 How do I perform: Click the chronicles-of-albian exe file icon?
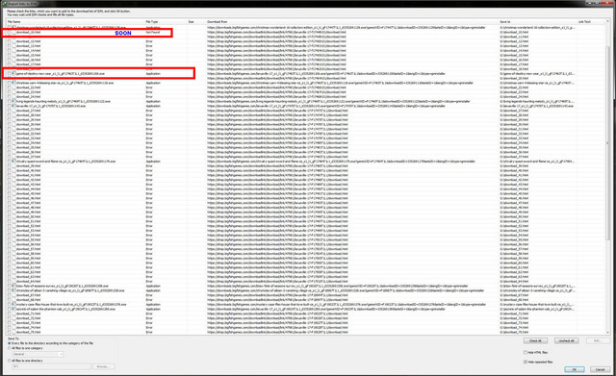coord(13,290)
